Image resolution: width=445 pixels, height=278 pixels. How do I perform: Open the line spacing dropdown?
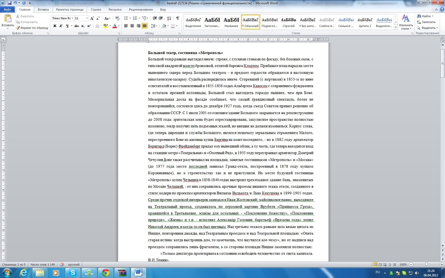154,26
